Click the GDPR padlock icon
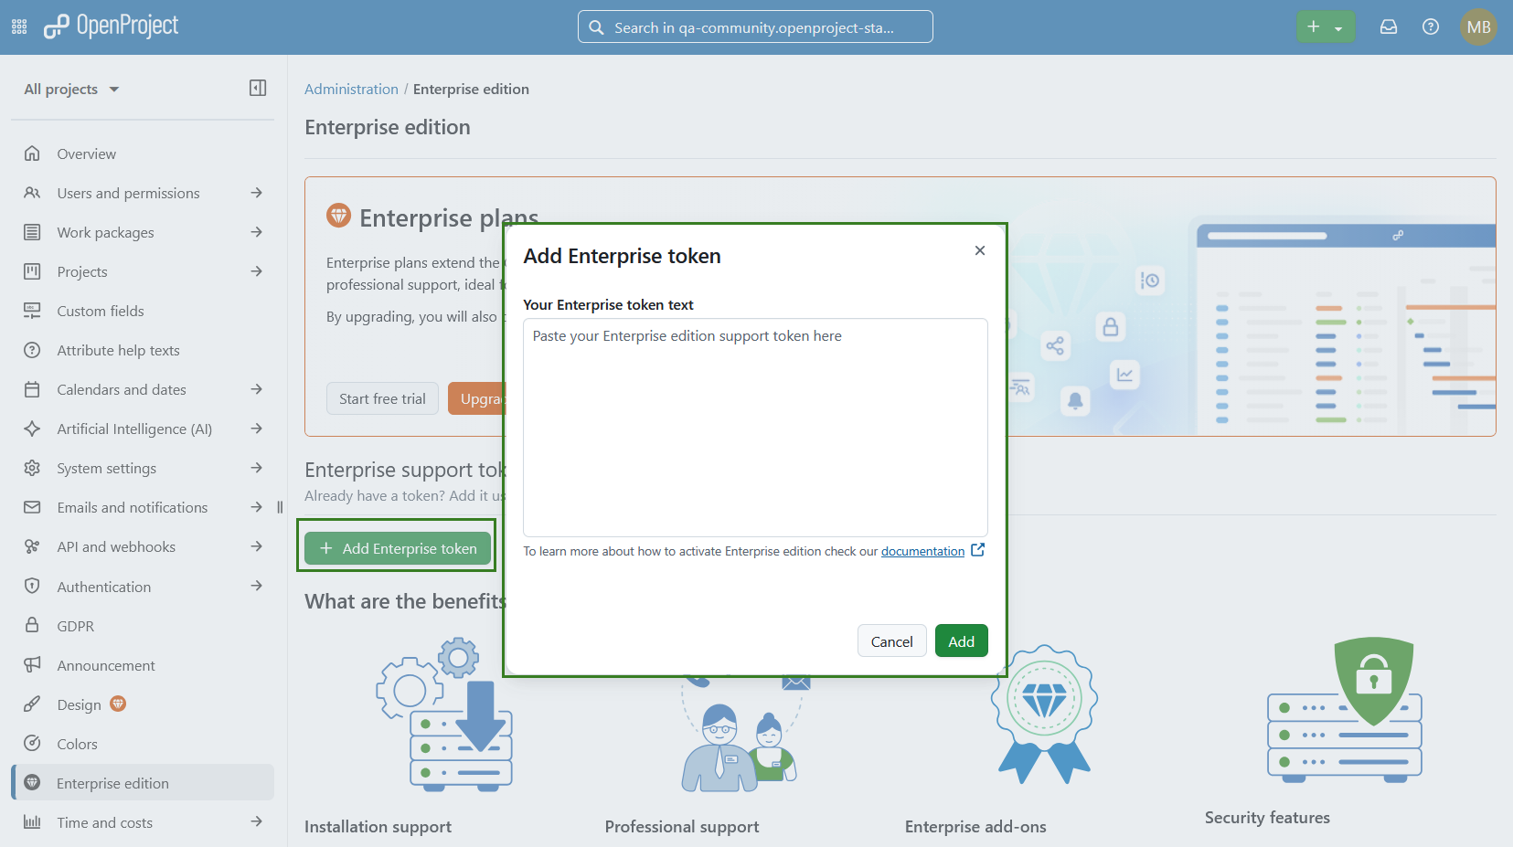The width and height of the screenshot is (1513, 847). pyautogui.click(x=32, y=625)
